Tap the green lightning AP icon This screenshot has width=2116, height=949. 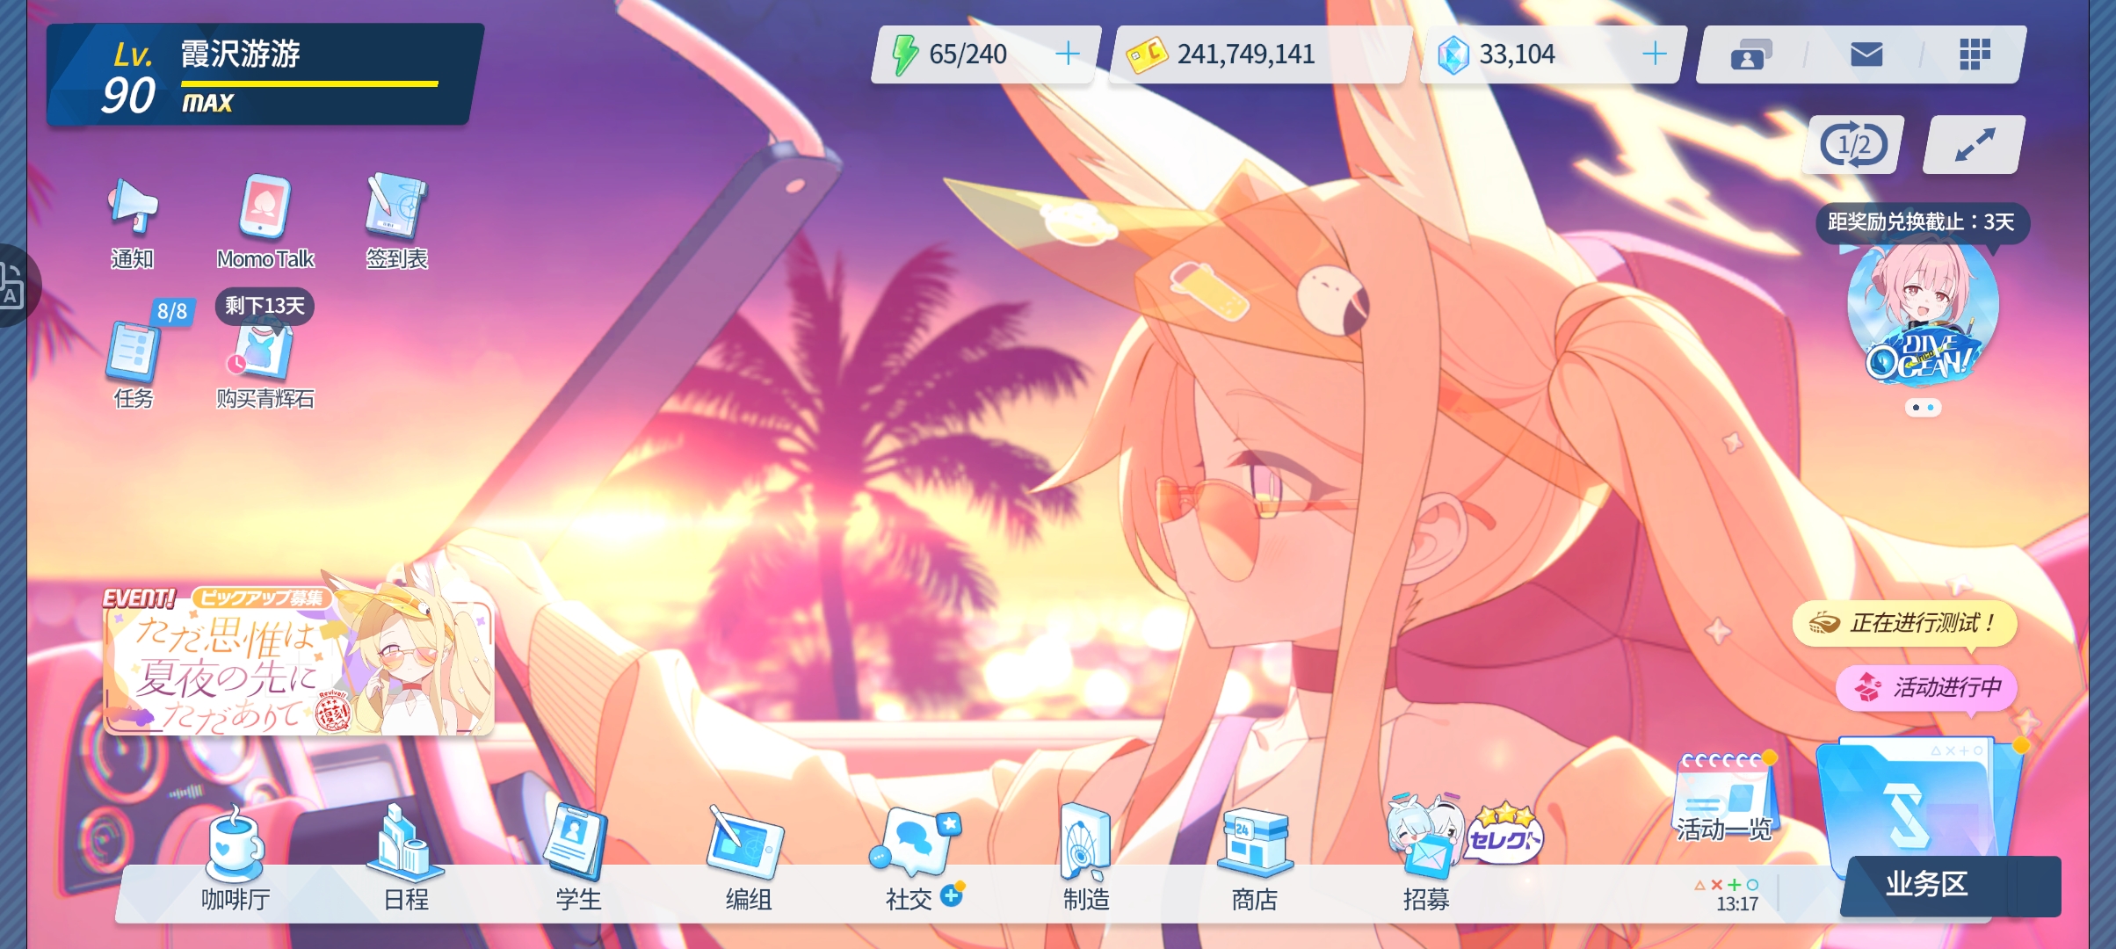click(x=904, y=54)
